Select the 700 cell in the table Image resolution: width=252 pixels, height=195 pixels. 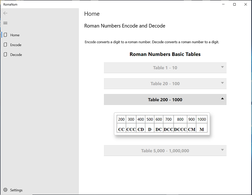click(168, 119)
